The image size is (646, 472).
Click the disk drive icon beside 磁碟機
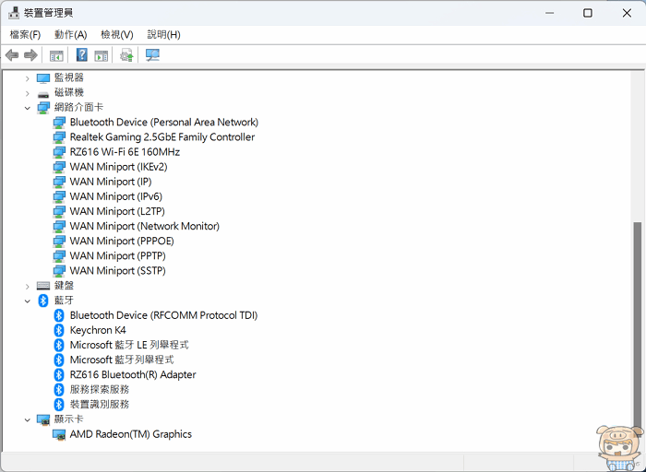tap(43, 93)
